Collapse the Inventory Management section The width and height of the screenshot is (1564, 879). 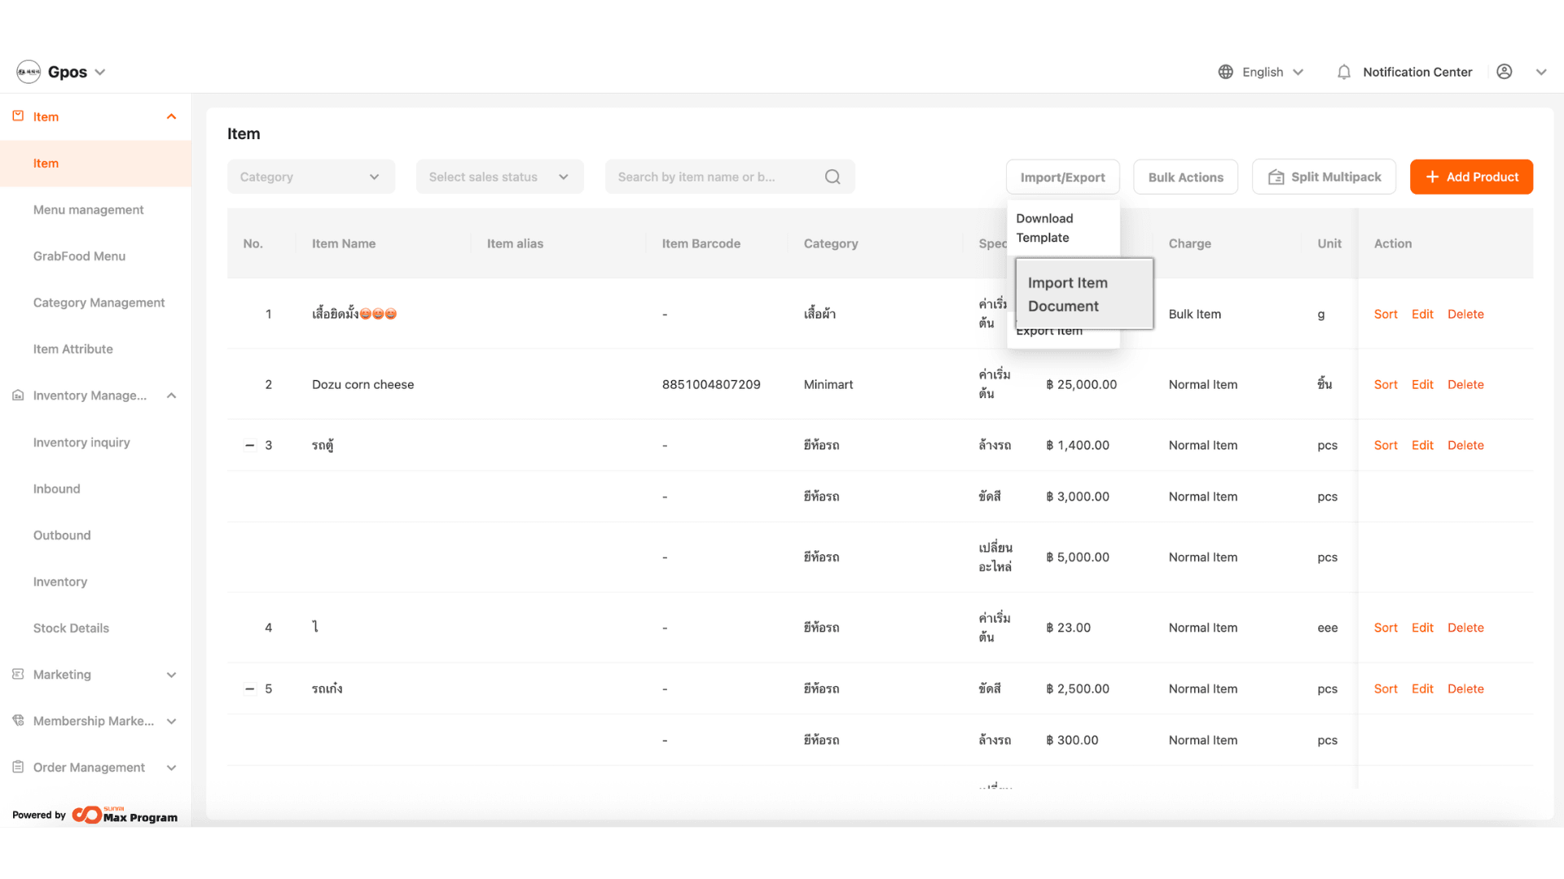(x=171, y=396)
